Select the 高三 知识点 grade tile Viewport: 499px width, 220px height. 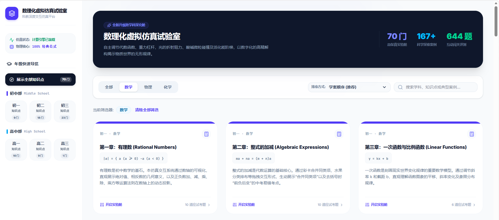(x=65, y=150)
